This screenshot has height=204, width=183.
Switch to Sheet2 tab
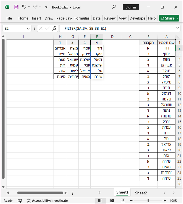[x=141, y=193]
